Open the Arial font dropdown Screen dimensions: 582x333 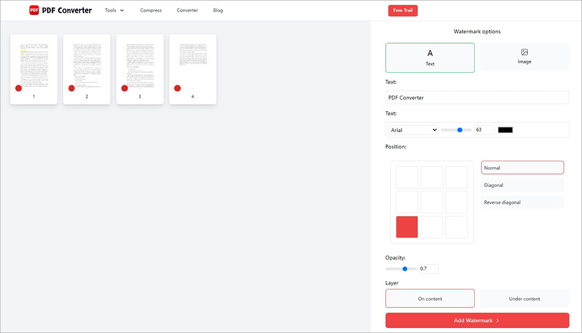coord(413,130)
